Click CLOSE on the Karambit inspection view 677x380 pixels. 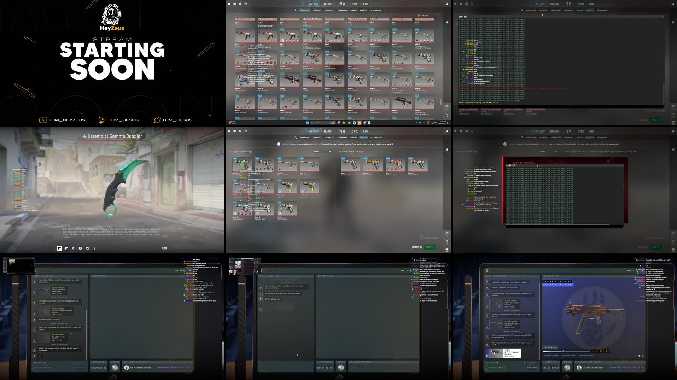[164, 248]
